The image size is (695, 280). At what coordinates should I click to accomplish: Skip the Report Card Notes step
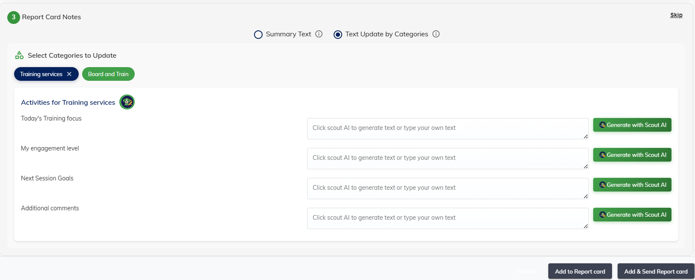[x=676, y=15]
